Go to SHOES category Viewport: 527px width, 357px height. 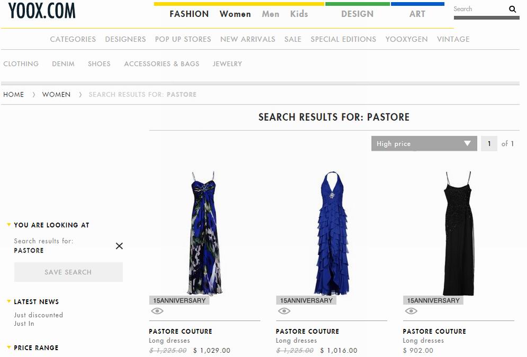tap(99, 64)
